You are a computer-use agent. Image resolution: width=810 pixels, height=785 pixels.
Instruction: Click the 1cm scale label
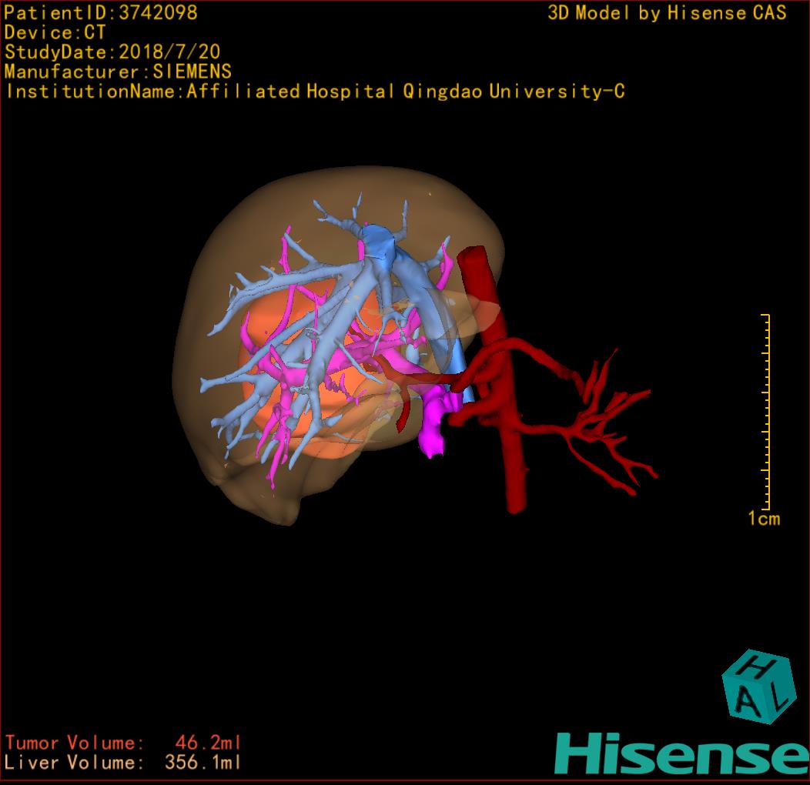(763, 519)
